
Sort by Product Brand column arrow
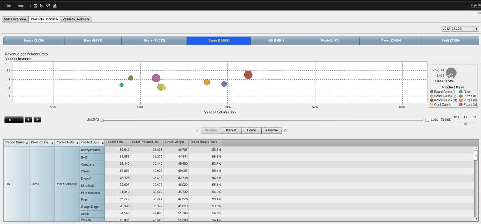click(x=27, y=143)
